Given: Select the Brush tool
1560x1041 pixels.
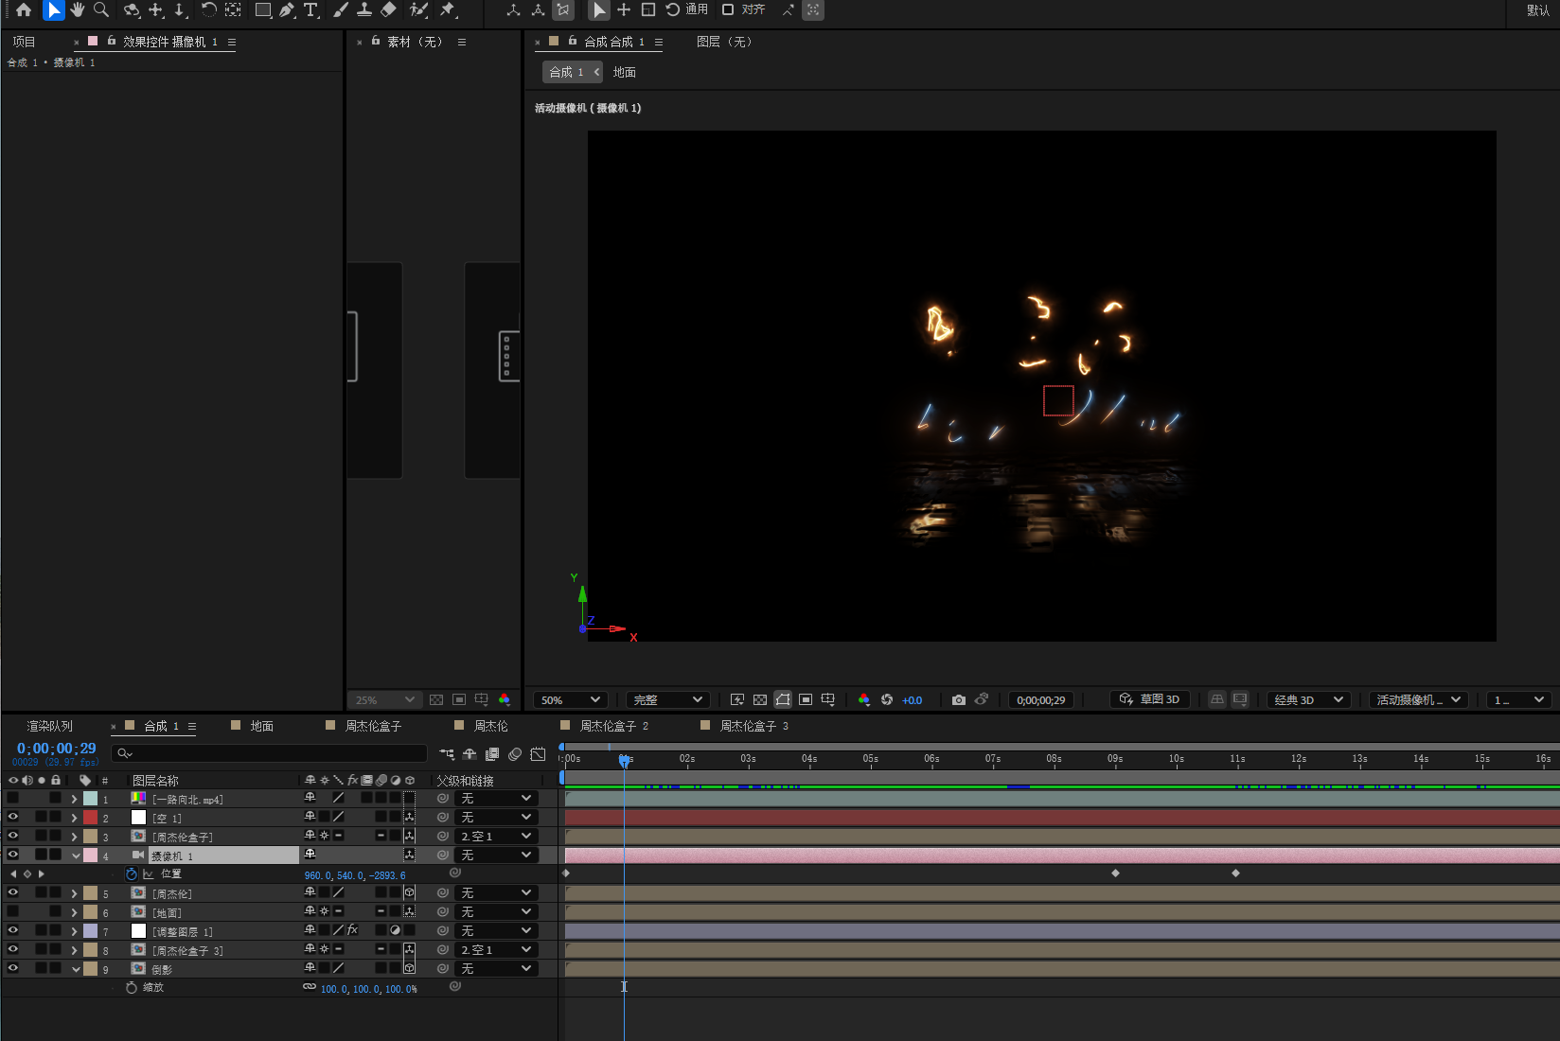Looking at the screenshot, I should click(341, 10).
